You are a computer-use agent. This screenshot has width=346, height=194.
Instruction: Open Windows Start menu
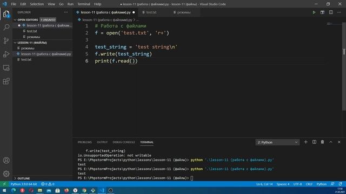tap(4, 190)
